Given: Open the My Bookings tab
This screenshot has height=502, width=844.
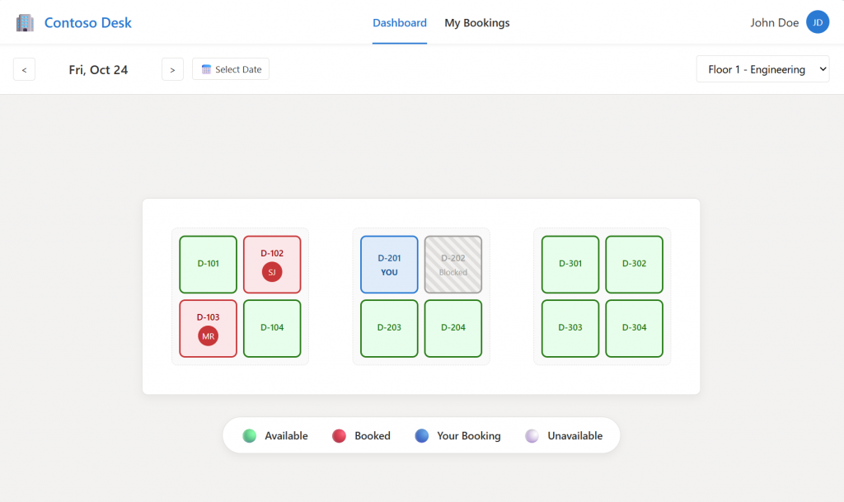Looking at the screenshot, I should 477,23.
